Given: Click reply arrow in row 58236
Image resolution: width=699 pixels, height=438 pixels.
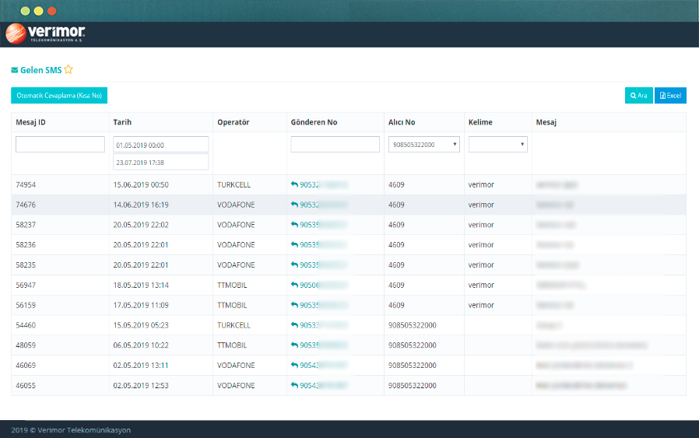Looking at the screenshot, I should tap(294, 244).
